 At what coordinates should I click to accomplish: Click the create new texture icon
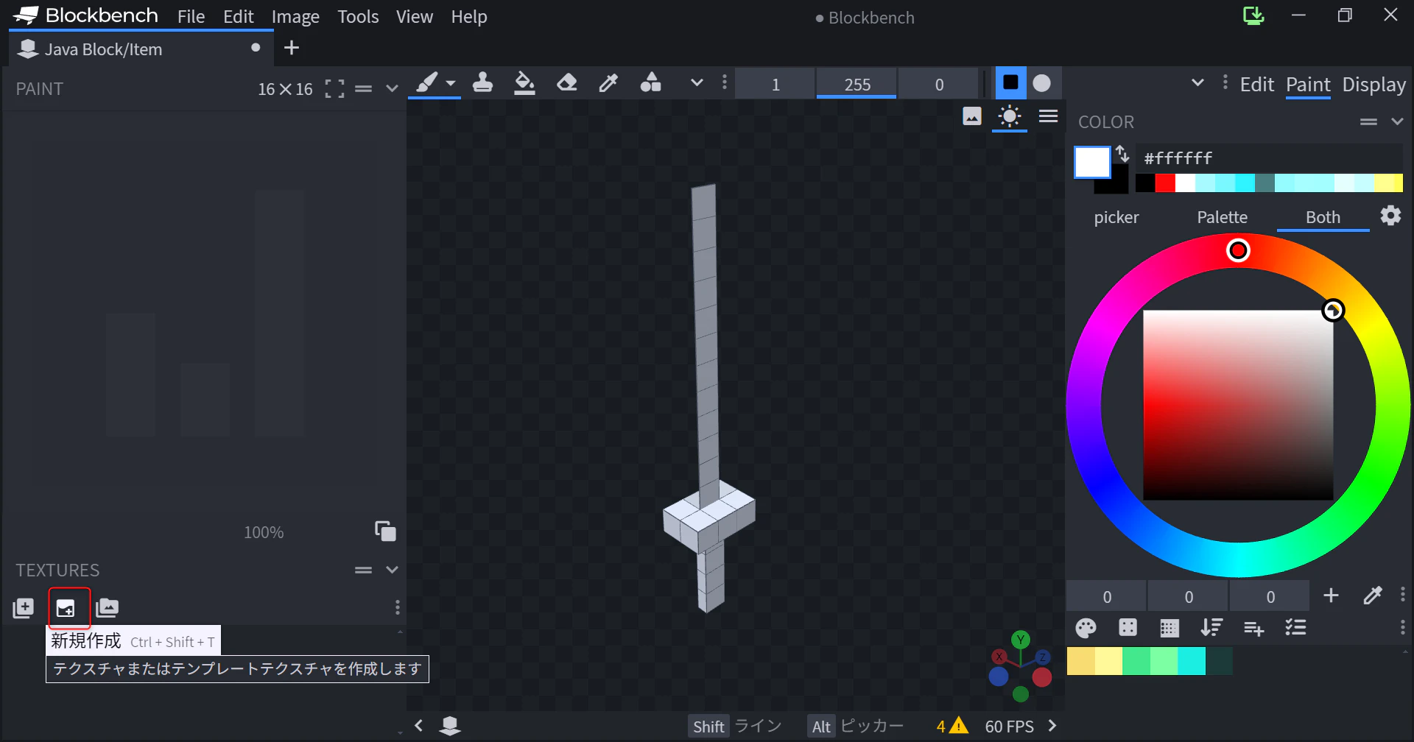[66, 608]
